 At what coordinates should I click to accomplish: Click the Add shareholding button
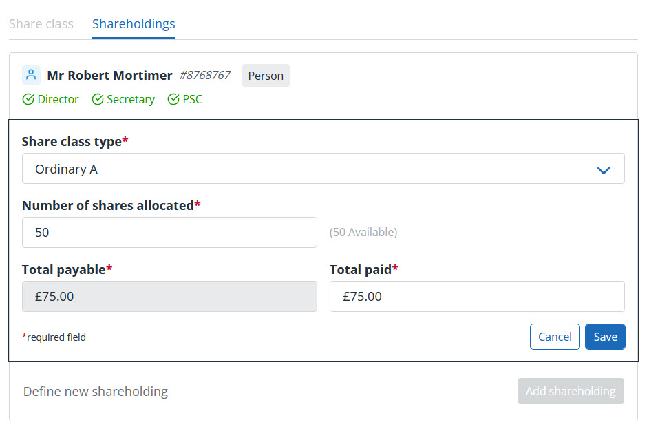[x=571, y=391]
